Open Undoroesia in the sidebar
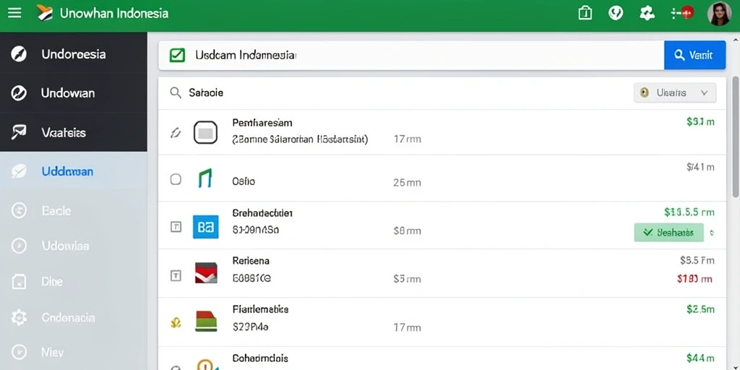 tap(74, 54)
